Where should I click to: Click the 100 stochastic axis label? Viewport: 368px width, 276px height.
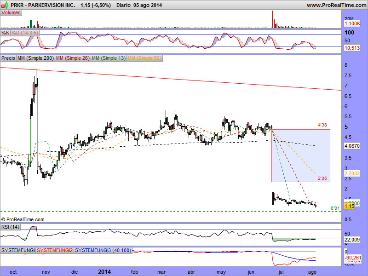click(x=349, y=33)
